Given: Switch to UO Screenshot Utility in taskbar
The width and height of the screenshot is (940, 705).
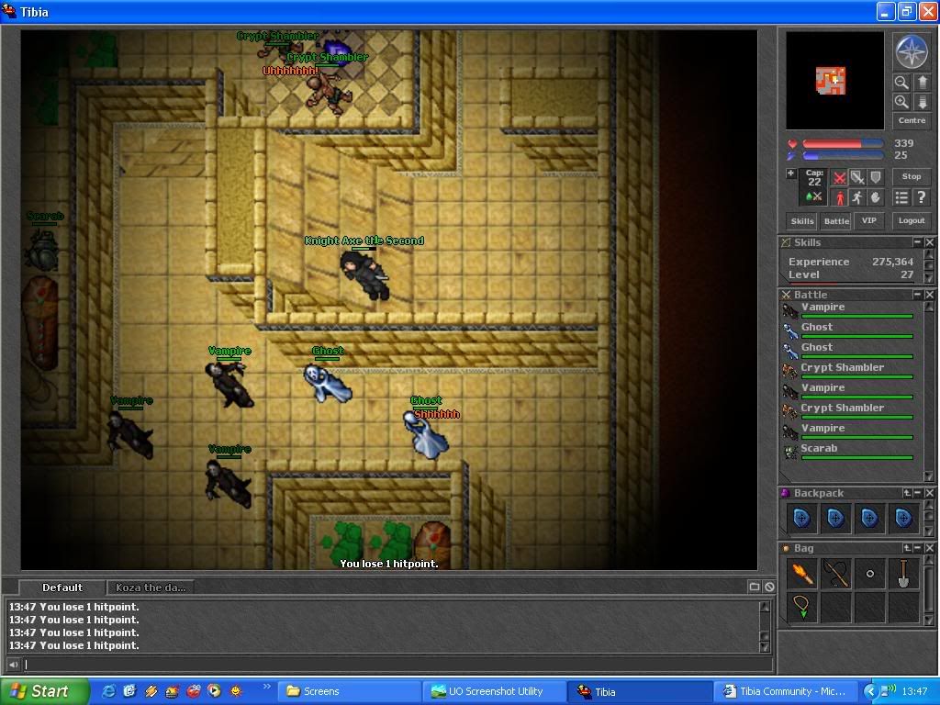Looking at the screenshot, I should pyautogui.click(x=495, y=691).
